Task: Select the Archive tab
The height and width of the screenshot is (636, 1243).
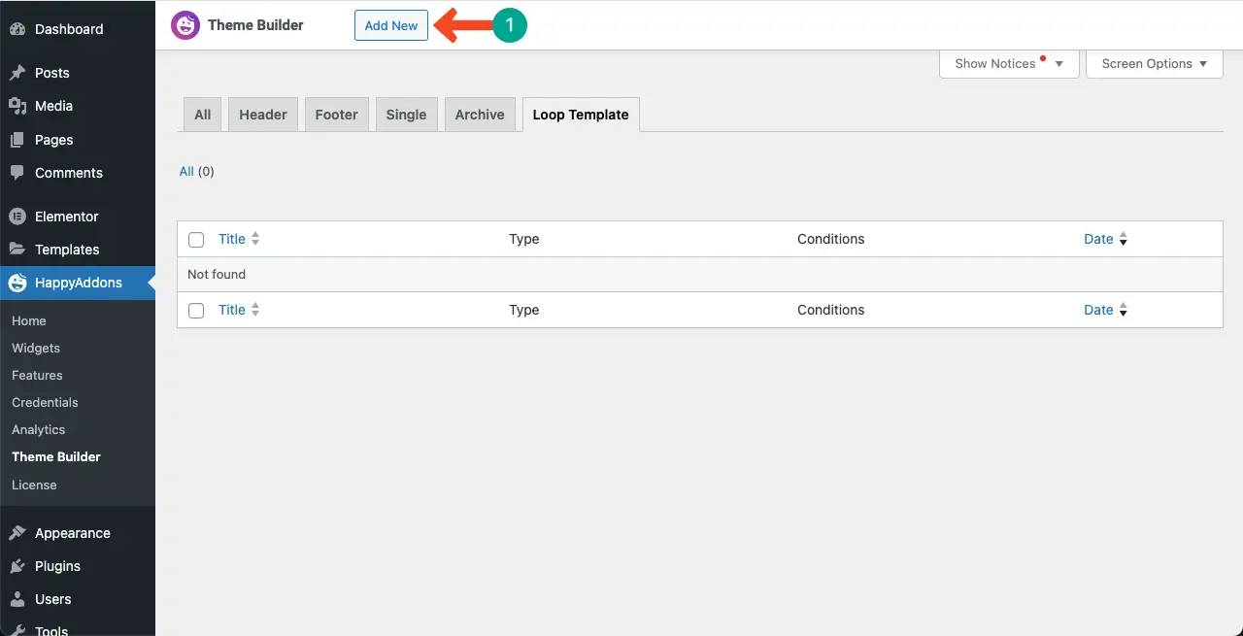Action: coord(480,115)
